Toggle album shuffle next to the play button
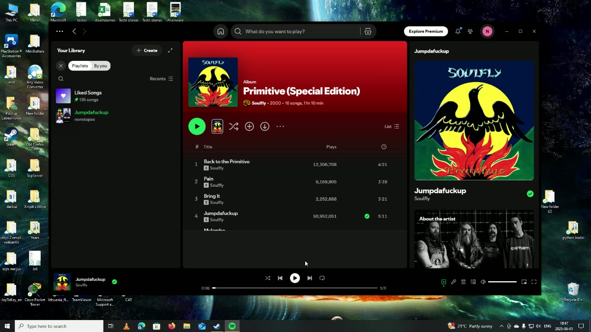Image resolution: width=591 pixels, height=332 pixels. [234, 126]
